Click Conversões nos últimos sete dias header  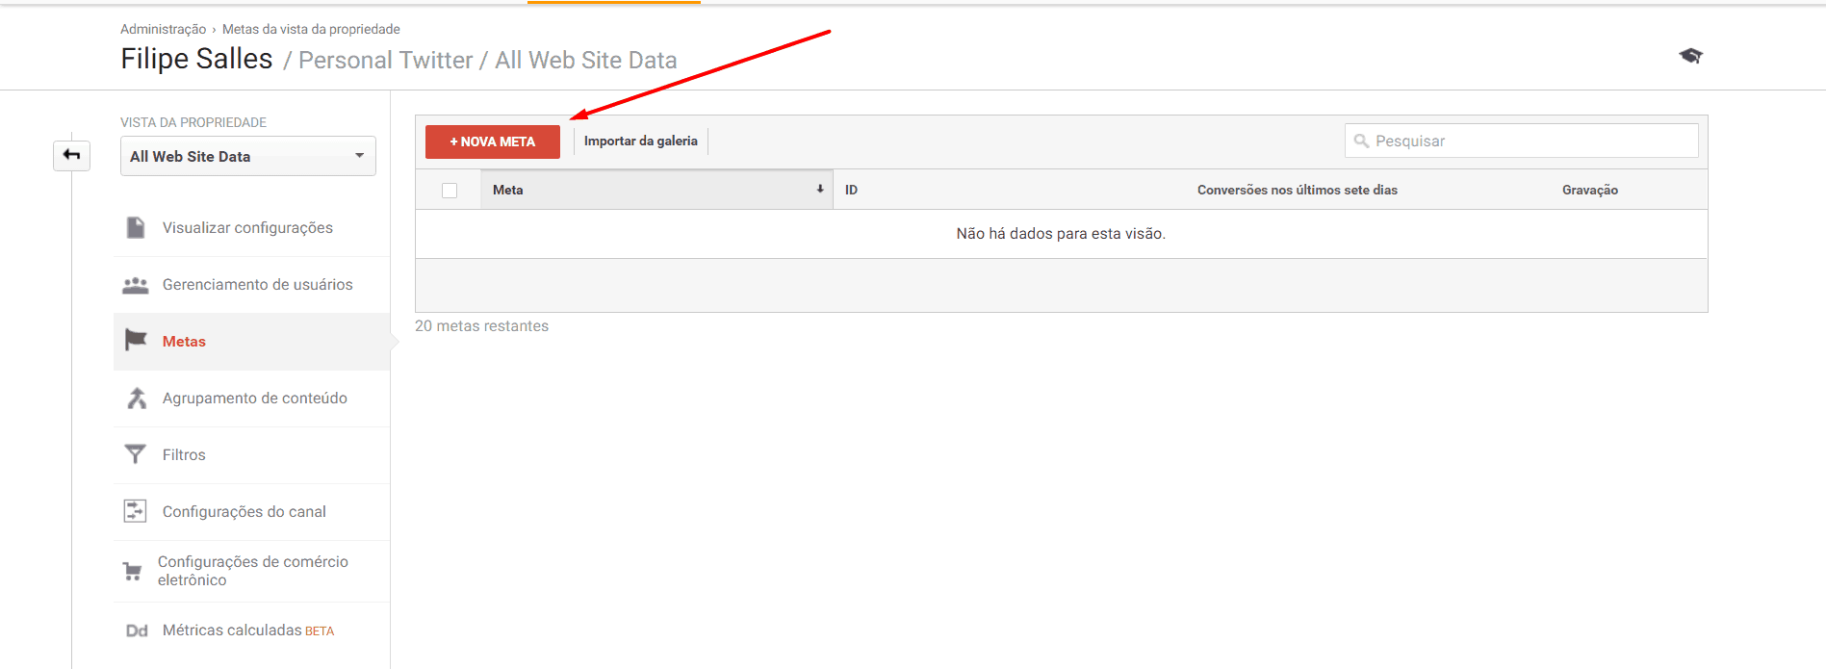click(x=1298, y=190)
